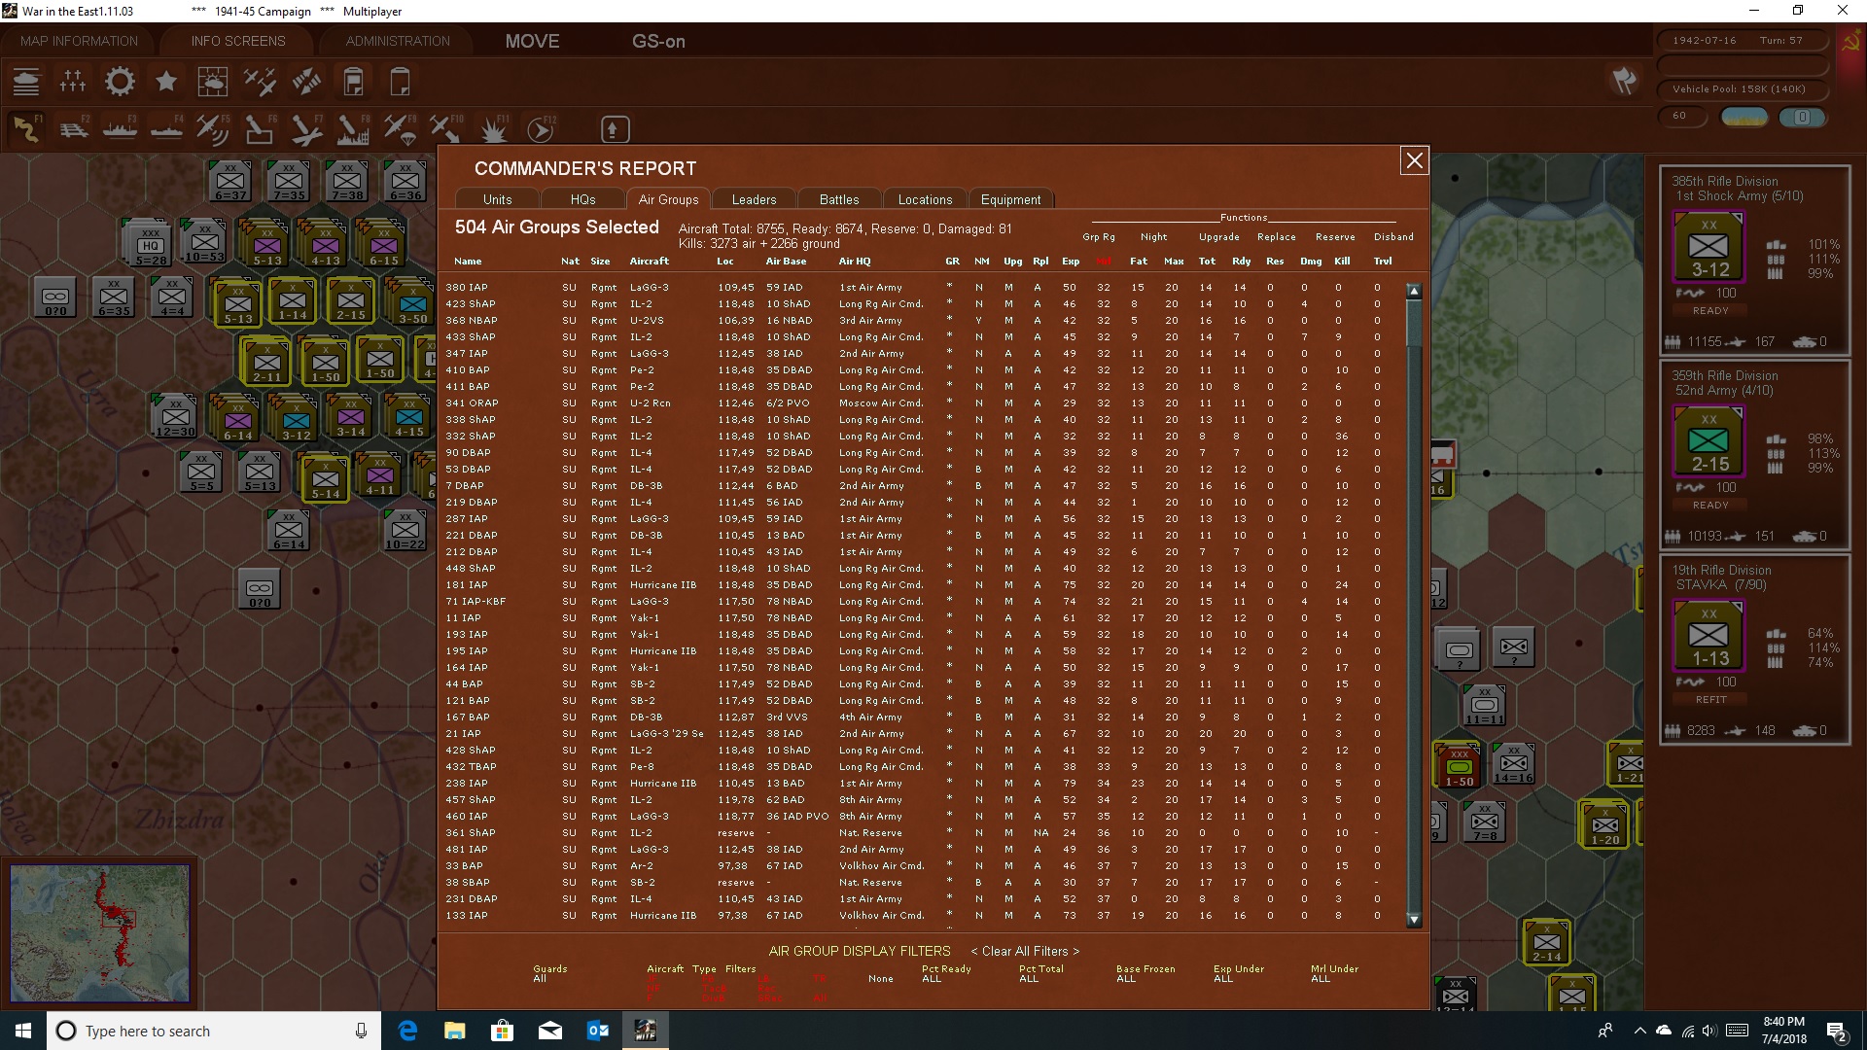
Task: Select the 385th Rifle Division unit card
Action: 1754,261
